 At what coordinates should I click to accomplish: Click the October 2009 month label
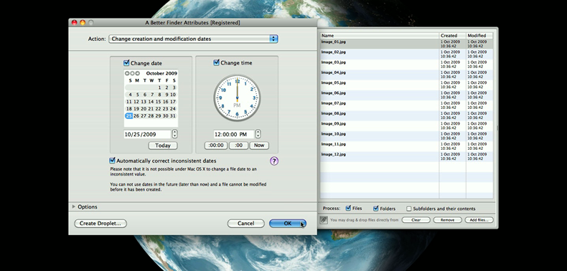pos(161,73)
